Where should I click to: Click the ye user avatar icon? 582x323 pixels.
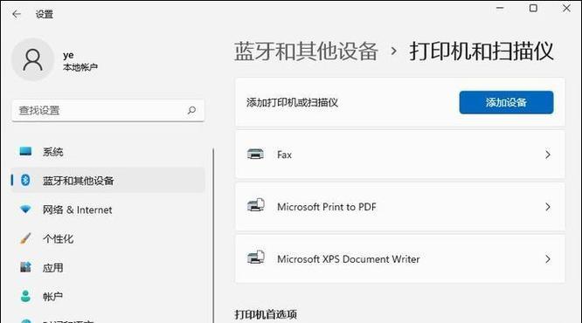[x=32, y=59]
